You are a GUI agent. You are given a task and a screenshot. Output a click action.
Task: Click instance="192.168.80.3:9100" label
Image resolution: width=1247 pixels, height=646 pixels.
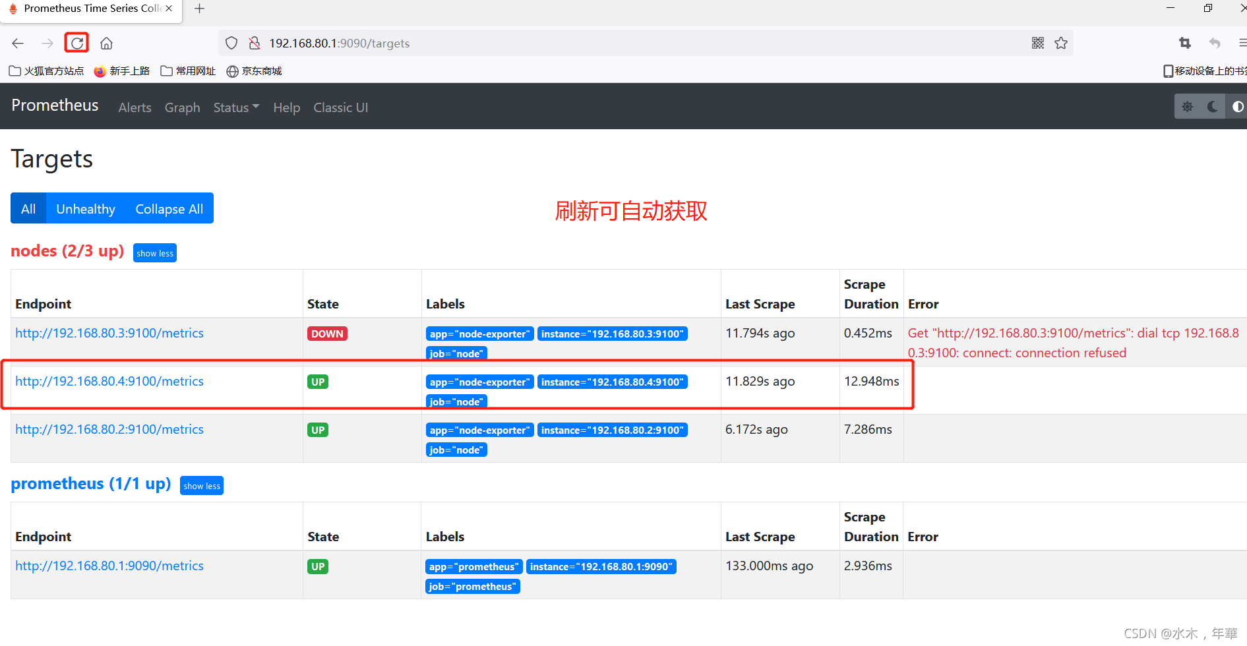pos(613,334)
